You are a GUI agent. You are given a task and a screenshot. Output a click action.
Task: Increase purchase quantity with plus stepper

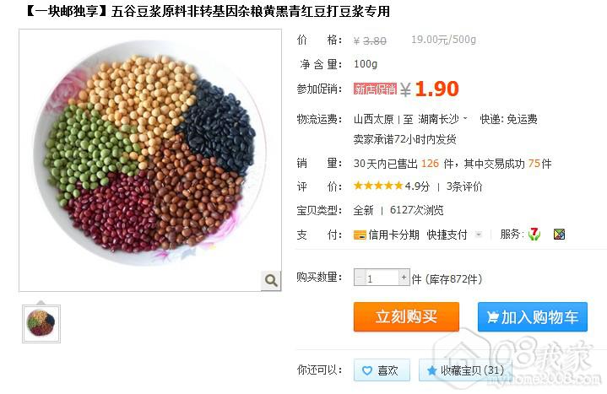404,277
